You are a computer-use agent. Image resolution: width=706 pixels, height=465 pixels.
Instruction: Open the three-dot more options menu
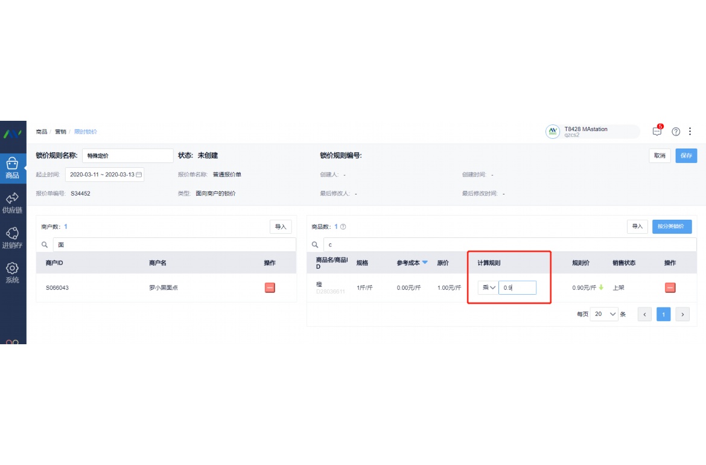click(x=690, y=132)
